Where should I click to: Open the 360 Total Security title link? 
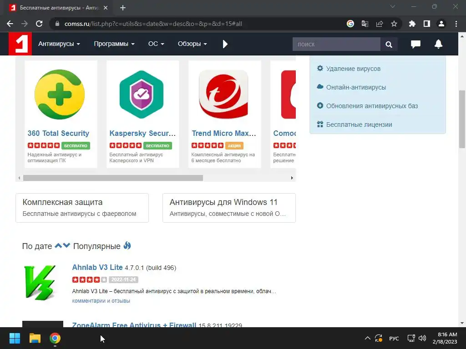(58, 133)
